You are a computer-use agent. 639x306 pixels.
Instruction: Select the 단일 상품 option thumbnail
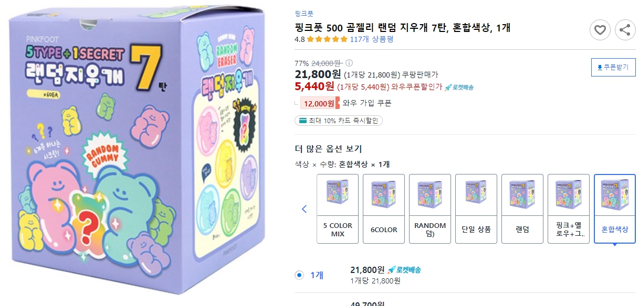(x=476, y=209)
